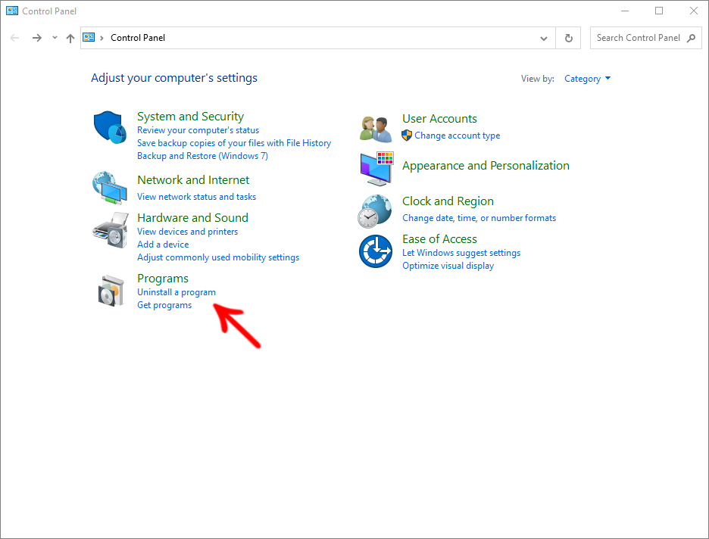Open the Ease of Access icon
This screenshot has height=539, width=709.
[x=375, y=251]
